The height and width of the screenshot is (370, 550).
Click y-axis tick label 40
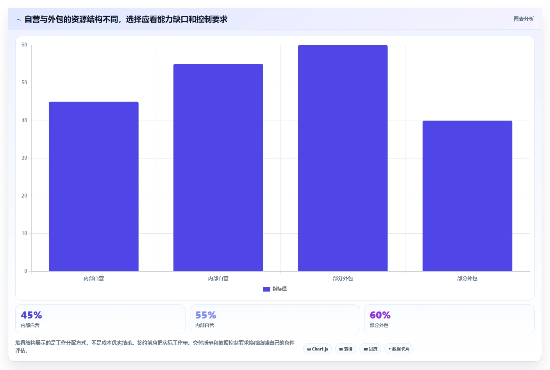click(x=24, y=121)
